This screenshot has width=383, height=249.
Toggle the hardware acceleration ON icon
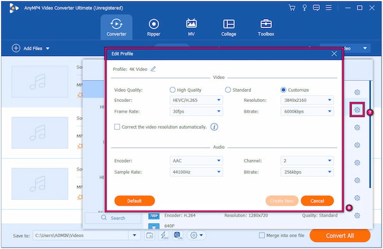click(178, 236)
